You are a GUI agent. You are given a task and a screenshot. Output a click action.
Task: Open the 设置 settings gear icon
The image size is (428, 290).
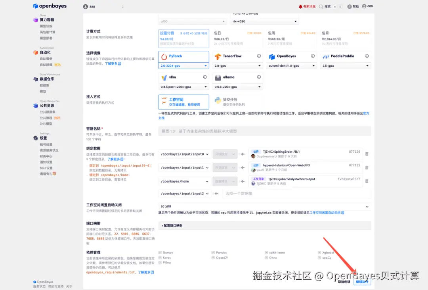click(x=36, y=138)
